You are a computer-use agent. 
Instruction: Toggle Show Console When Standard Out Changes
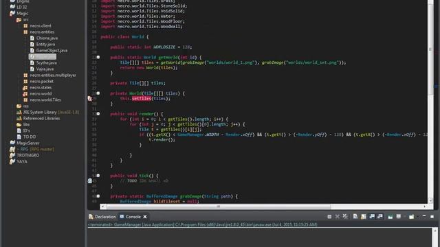pos(372,217)
